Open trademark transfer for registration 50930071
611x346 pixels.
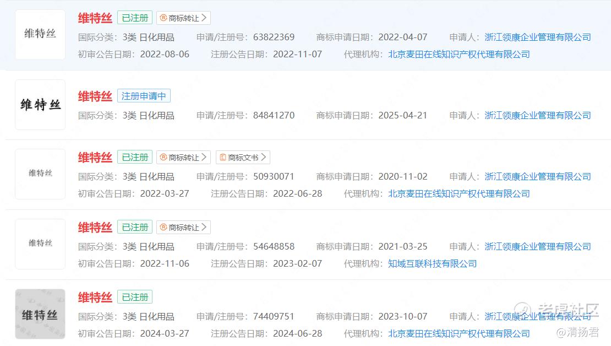point(183,157)
